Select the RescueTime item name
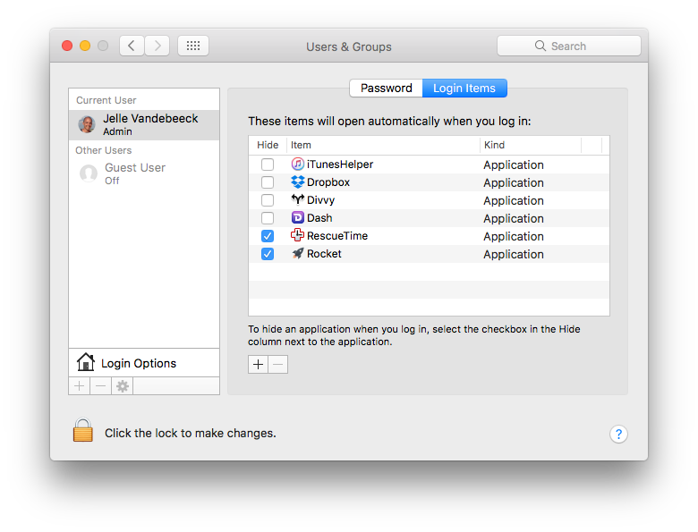 coord(337,236)
